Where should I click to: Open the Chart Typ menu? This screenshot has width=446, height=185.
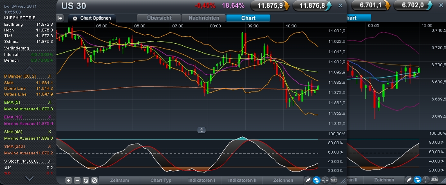pyautogui.click(x=161, y=180)
